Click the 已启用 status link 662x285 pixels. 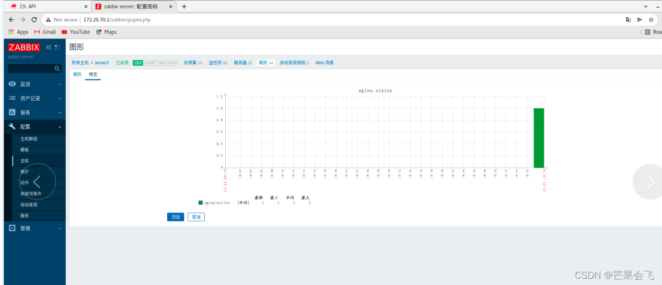(x=122, y=63)
